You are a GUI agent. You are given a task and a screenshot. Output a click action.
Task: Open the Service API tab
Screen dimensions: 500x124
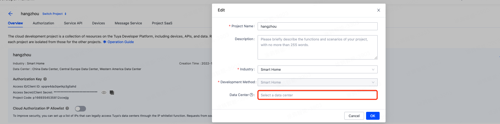(73, 23)
